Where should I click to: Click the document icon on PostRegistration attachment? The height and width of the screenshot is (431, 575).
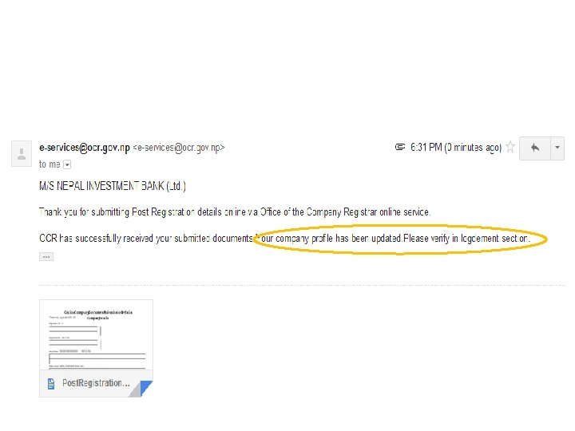(51, 384)
